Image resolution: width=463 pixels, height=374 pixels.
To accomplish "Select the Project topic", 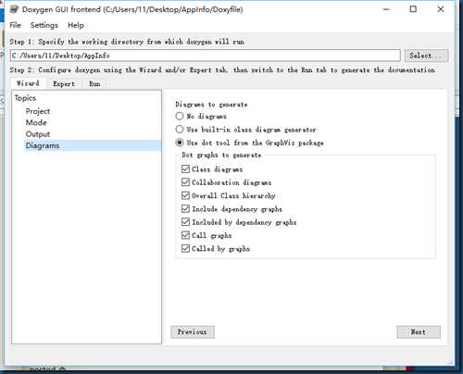I will [38, 111].
